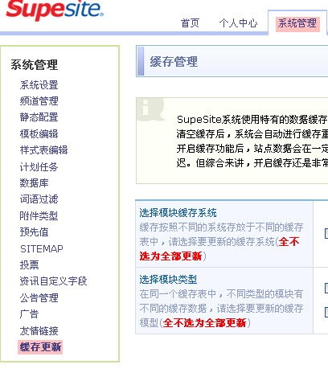This screenshot has width=328, height=385.
Task: Select the 系统管理 tab
Action: (297, 23)
